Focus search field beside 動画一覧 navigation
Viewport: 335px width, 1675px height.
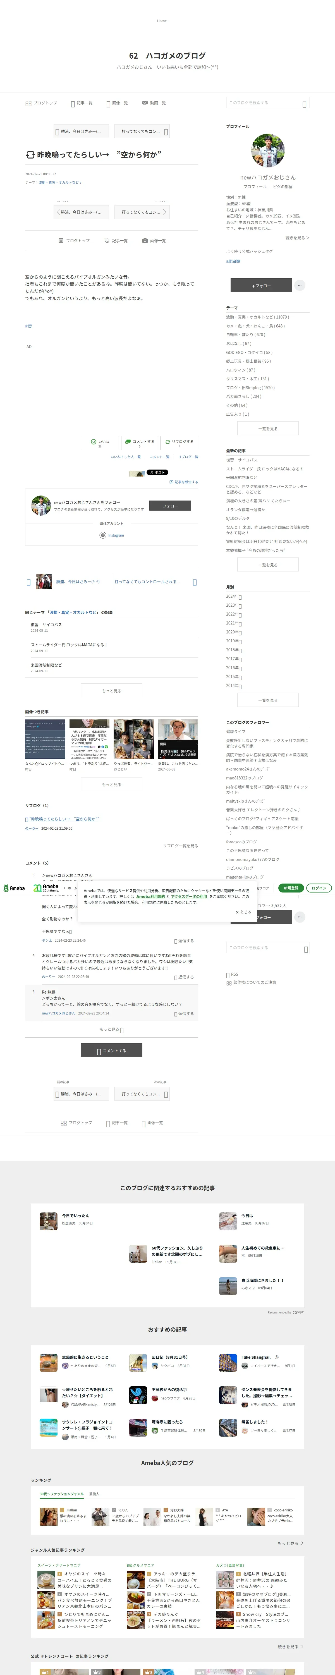[x=268, y=103]
